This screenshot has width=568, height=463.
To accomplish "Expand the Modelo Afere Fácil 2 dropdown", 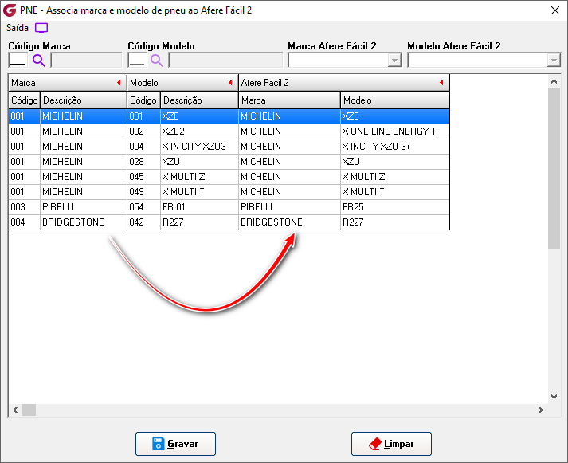I will 554,60.
